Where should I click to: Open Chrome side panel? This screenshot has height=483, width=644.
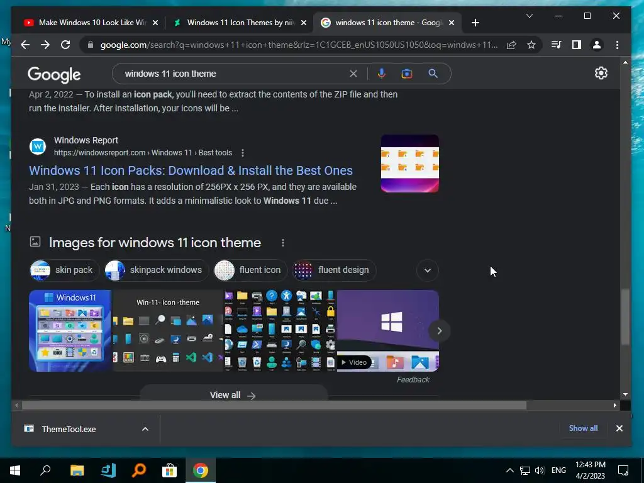coord(577,45)
